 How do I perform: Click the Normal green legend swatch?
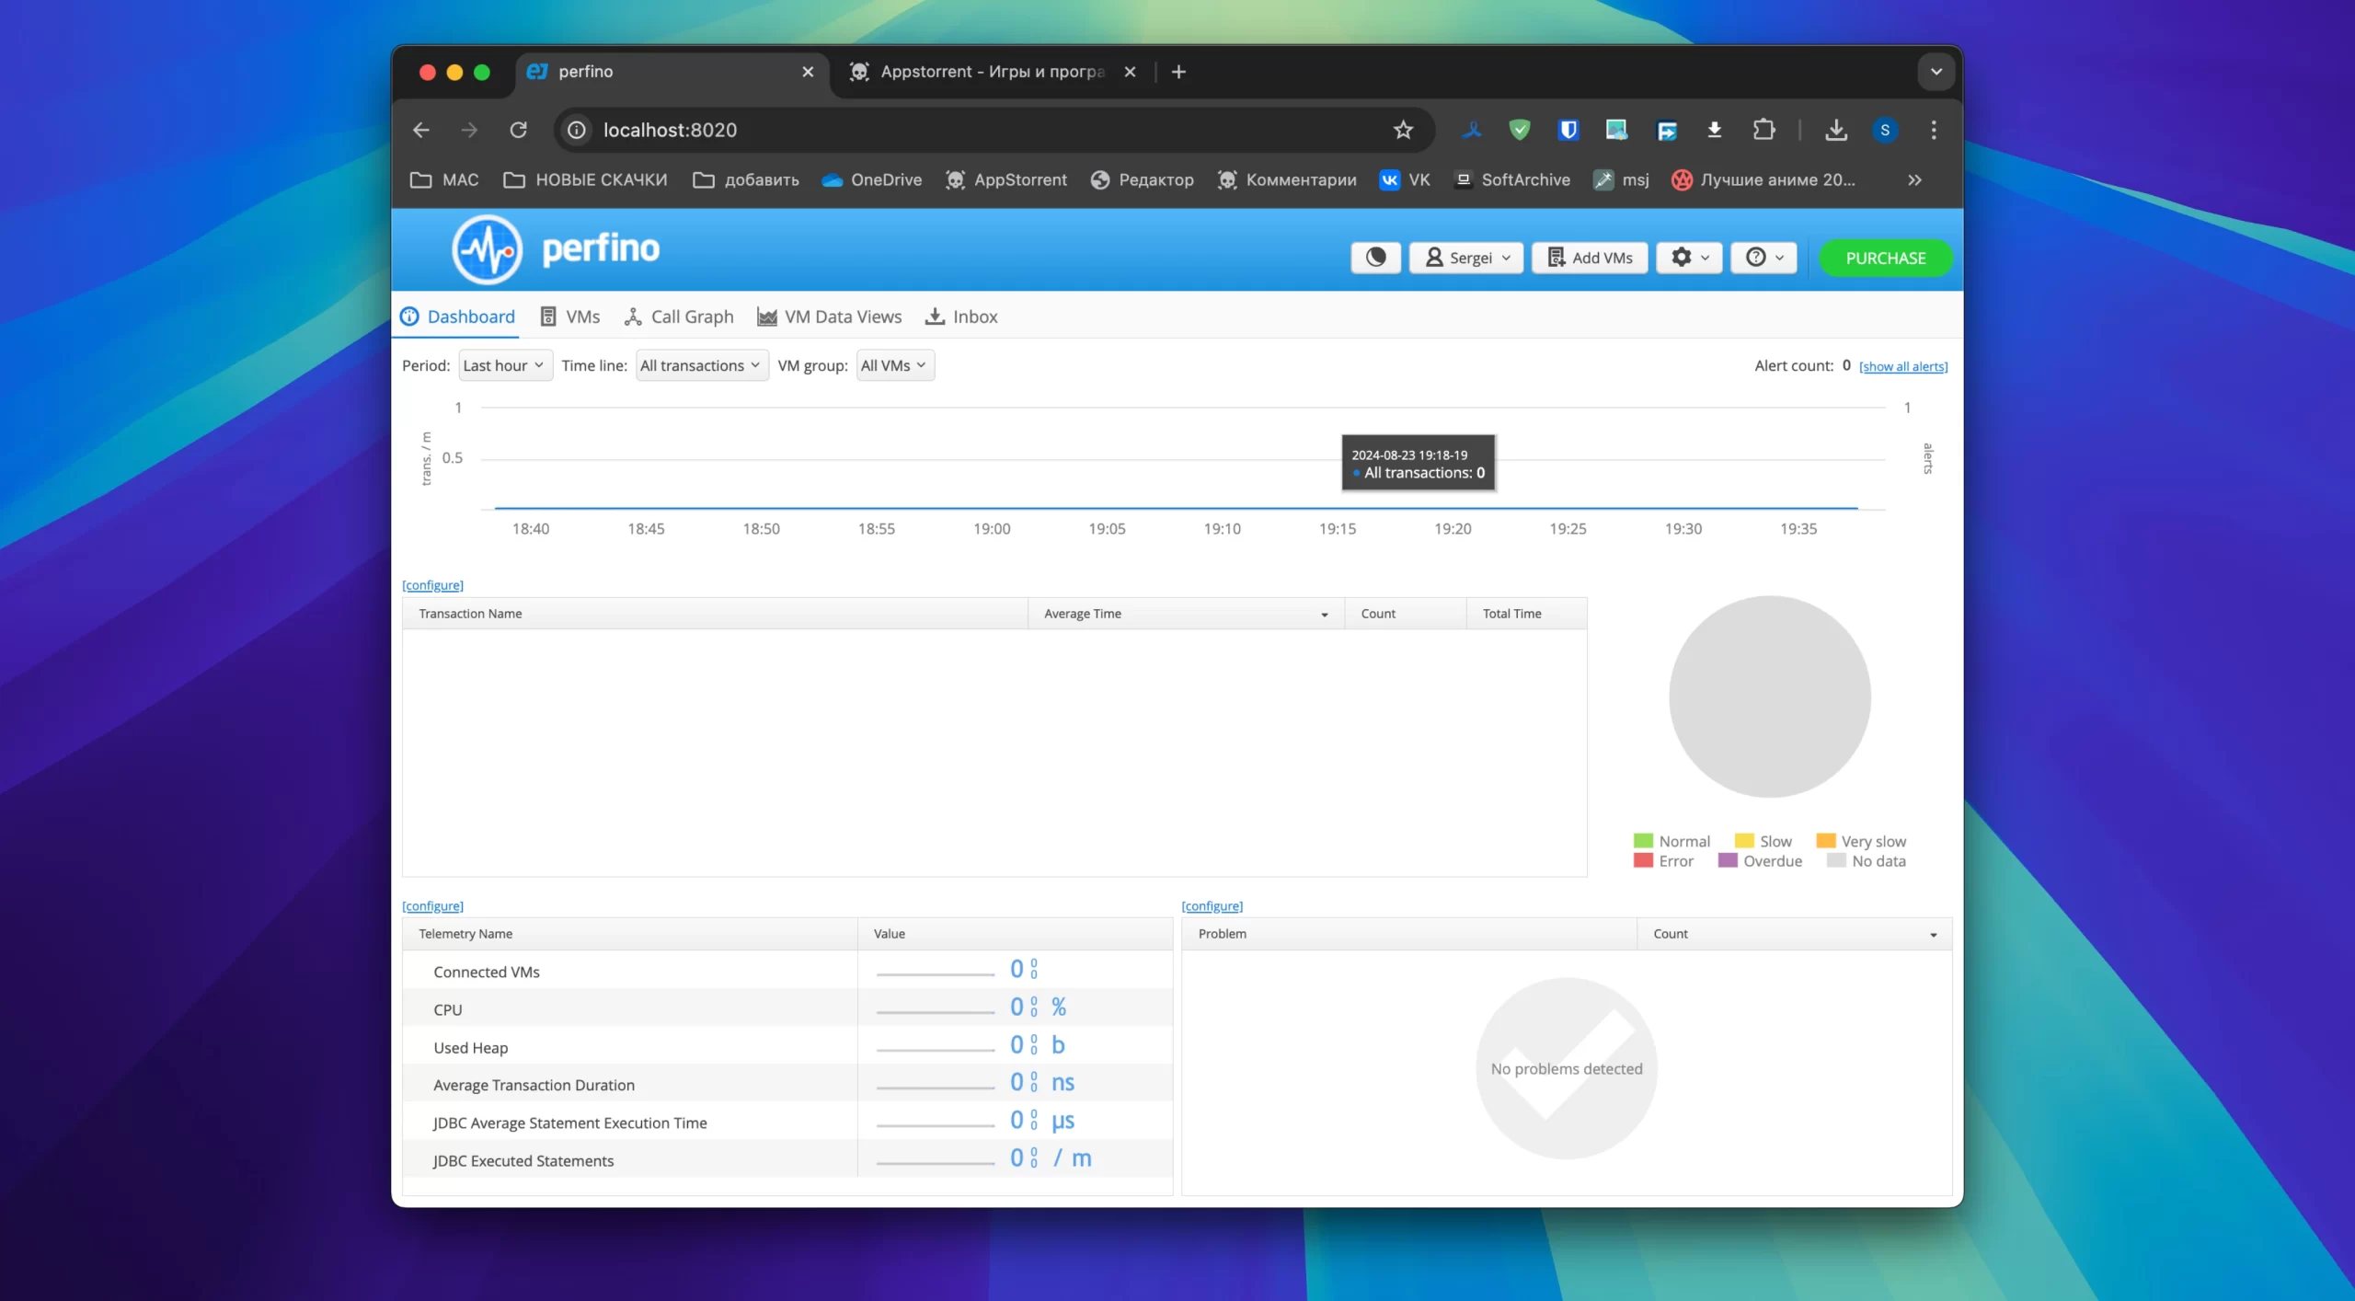1643,841
